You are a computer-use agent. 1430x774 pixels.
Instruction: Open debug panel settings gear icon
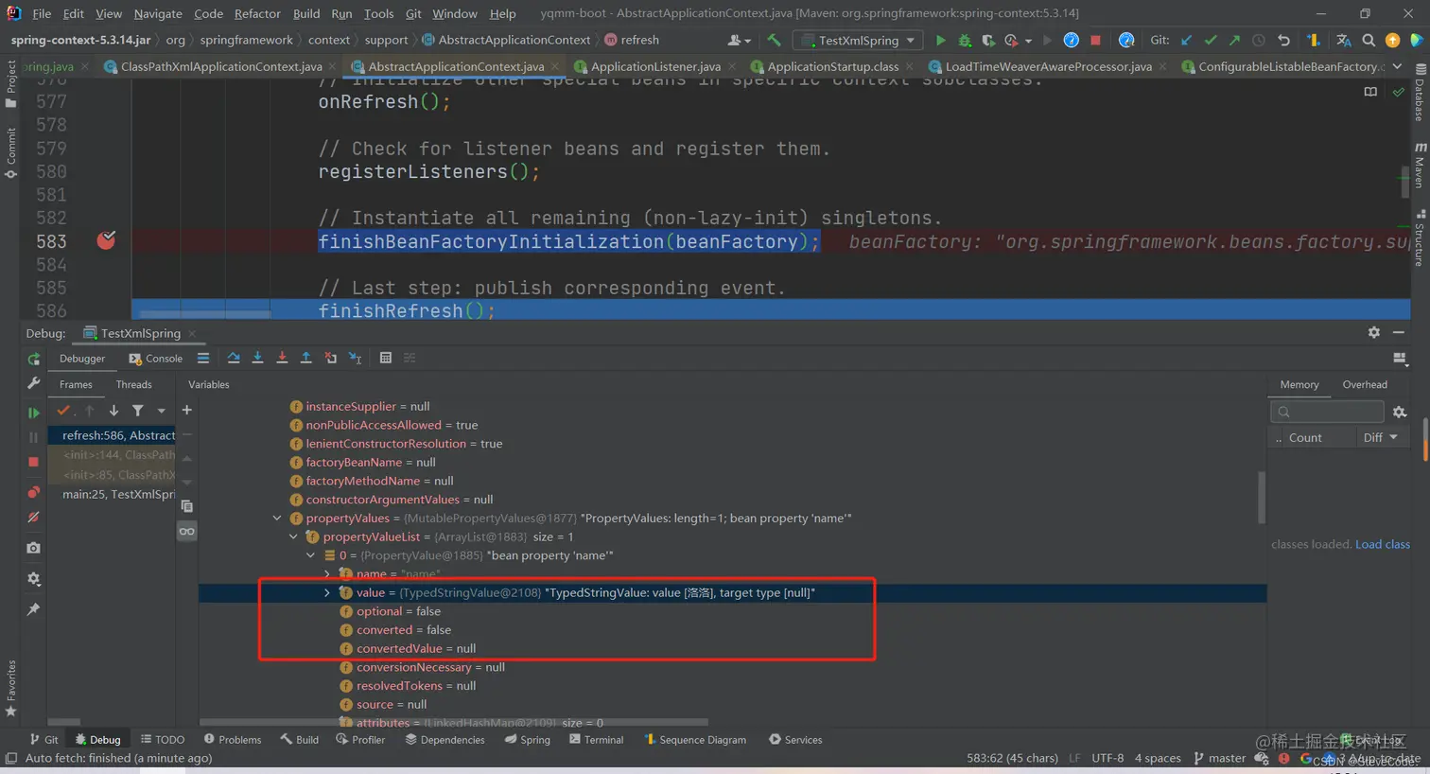tap(1373, 332)
